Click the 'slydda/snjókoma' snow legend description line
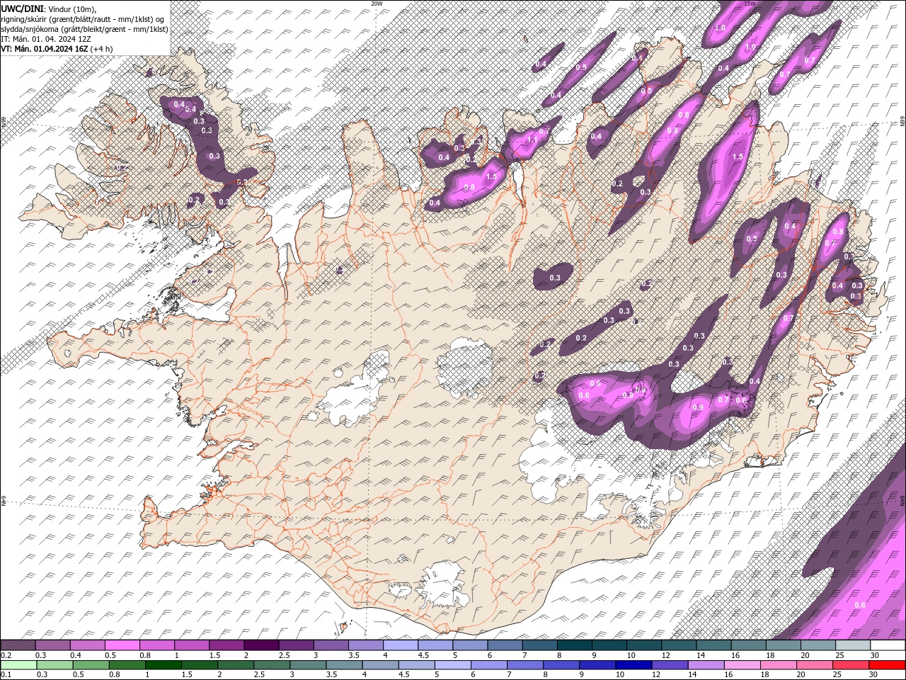906x680 pixels. pyautogui.click(x=84, y=29)
